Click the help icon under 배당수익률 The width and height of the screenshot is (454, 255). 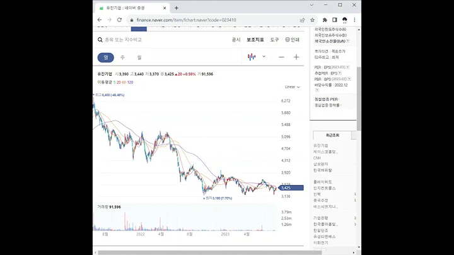(317, 90)
